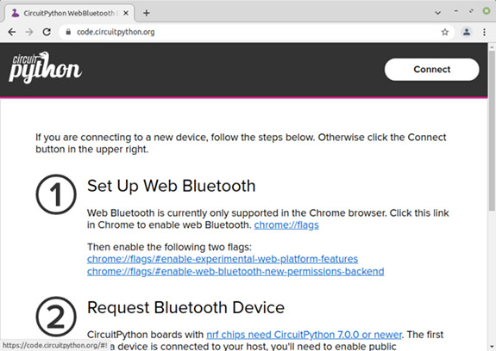Click the Connect button
Viewport: 496px width, 351px height.
coord(432,70)
